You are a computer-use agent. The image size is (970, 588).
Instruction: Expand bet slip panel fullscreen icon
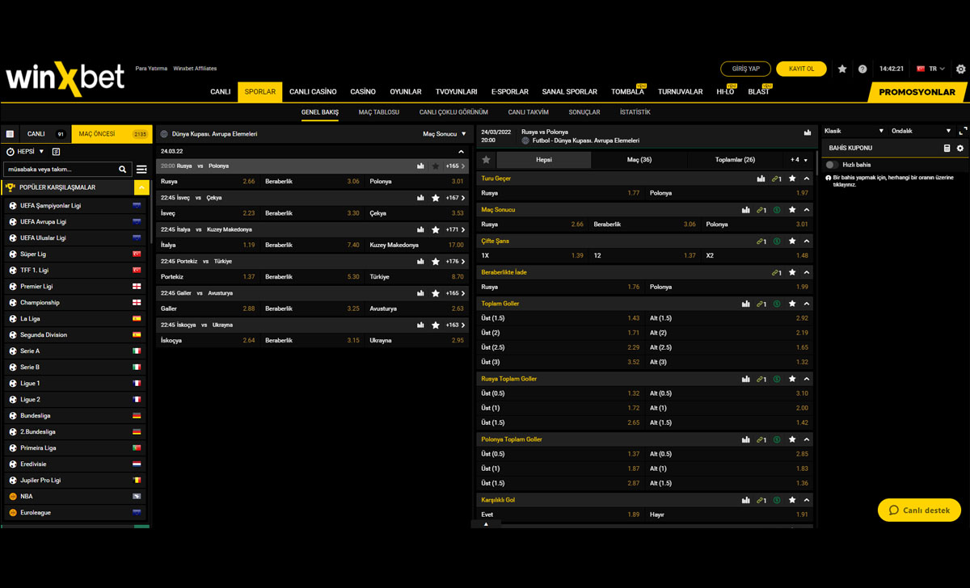coord(963,131)
